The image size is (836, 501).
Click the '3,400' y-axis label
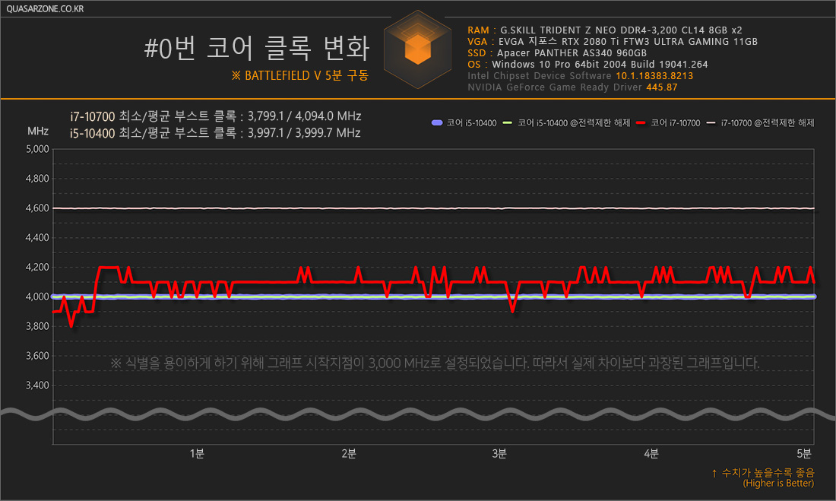(x=37, y=385)
